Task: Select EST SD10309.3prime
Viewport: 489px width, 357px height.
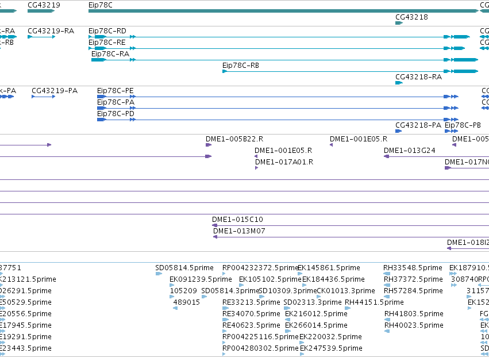Action: pyautogui.click(x=288, y=291)
